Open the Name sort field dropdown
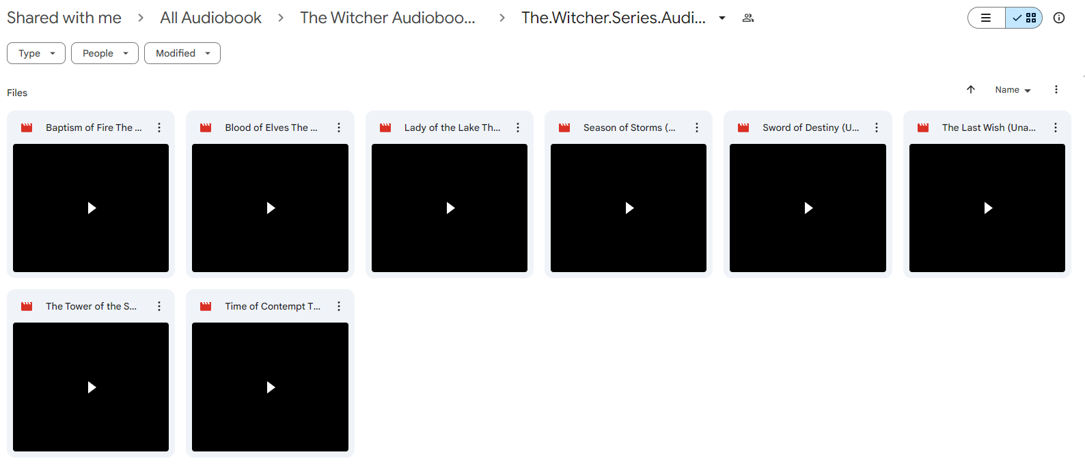Screen dimensions: 1085x476 pos(1013,90)
